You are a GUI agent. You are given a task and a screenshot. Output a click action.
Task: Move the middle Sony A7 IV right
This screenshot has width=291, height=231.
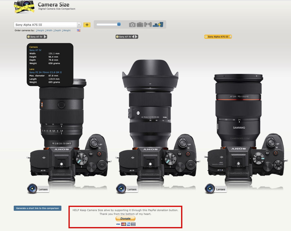[x=136, y=37]
